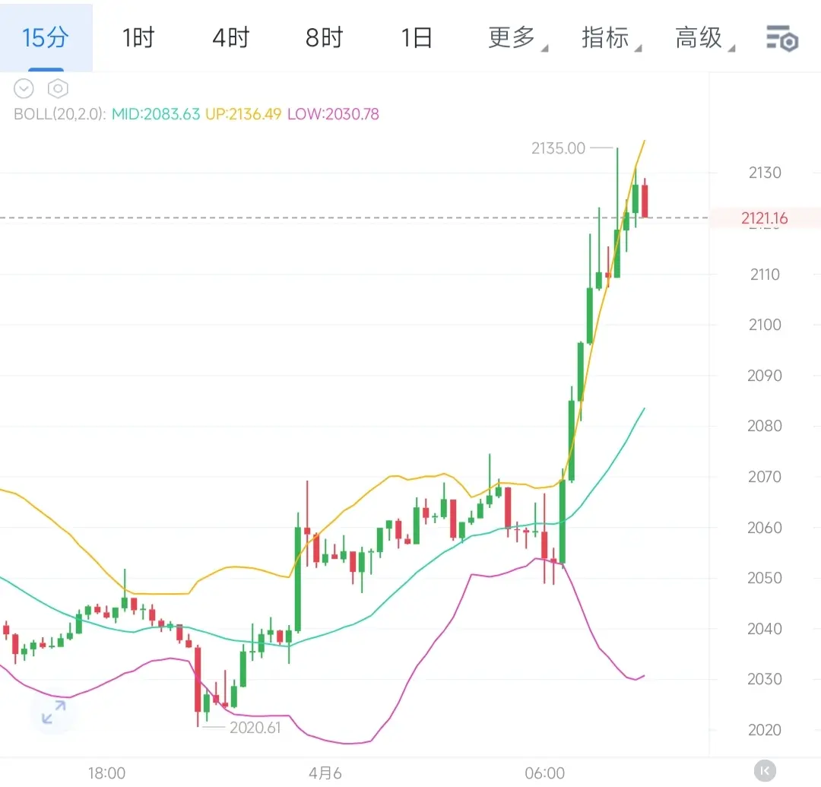The width and height of the screenshot is (821, 787).
Task: Click the 2080 price axis label
Action: coord(765,426)
